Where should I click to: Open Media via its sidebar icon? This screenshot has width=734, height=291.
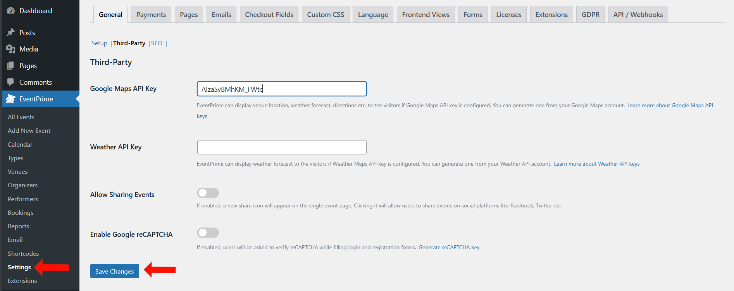pyautogui.click(x=11, y=49)
